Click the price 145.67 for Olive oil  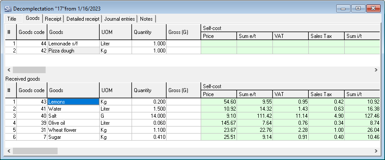coord(219,123)
